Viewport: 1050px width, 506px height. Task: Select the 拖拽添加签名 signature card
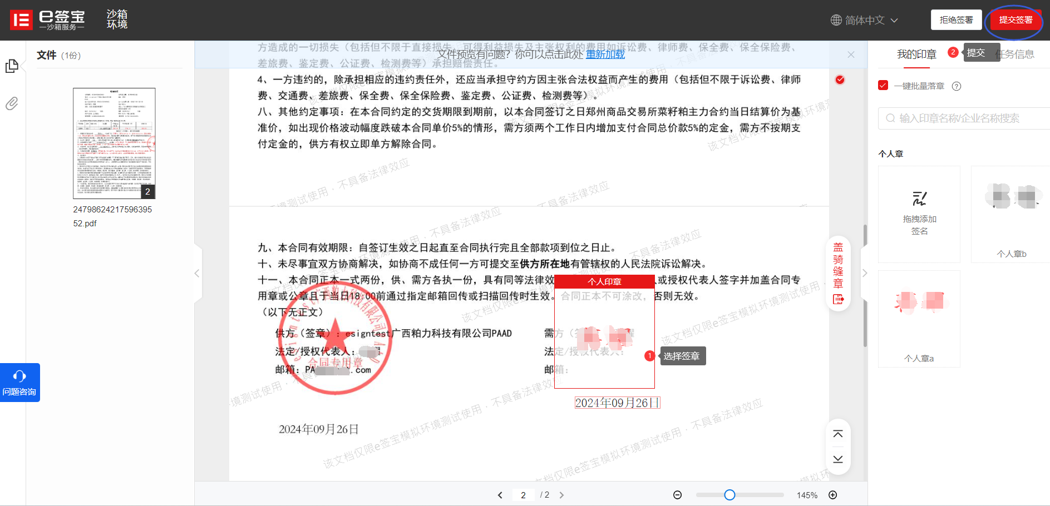919,214
